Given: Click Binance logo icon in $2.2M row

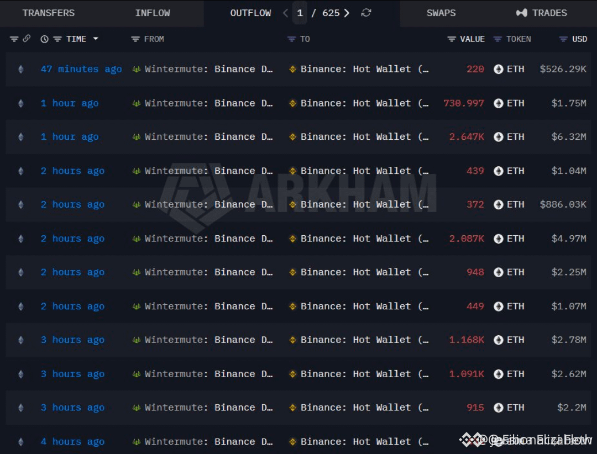Looking at the screenshot, I should (x=292, y=408).
